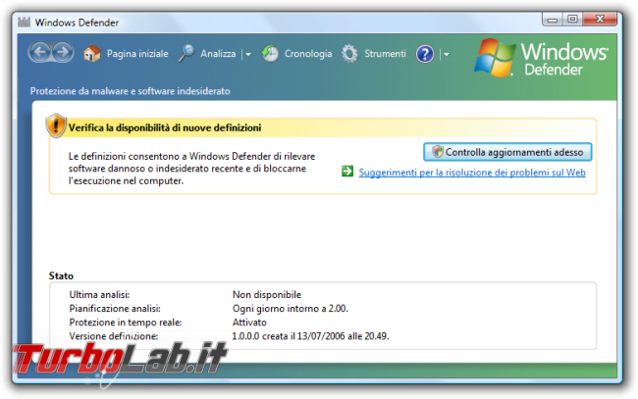The height and width of the screenshot is (399, 638).
Task: Click the magnifying glass Analizza icon
Action: click(186, 53)
